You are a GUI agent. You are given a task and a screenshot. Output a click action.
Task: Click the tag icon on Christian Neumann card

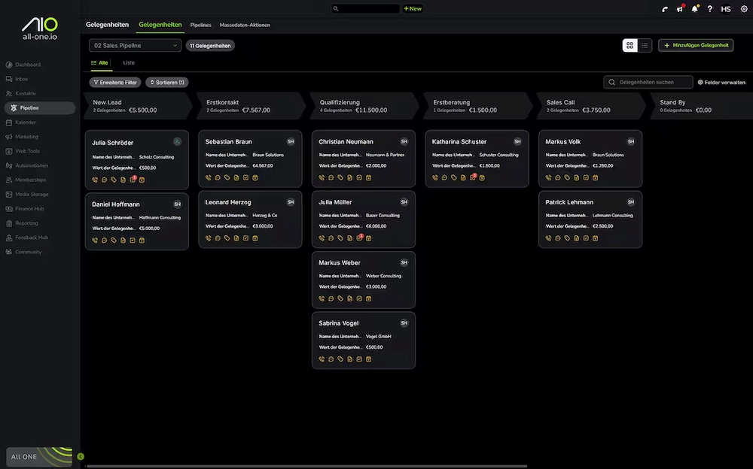pyautogui.click(x=340, y=178)
